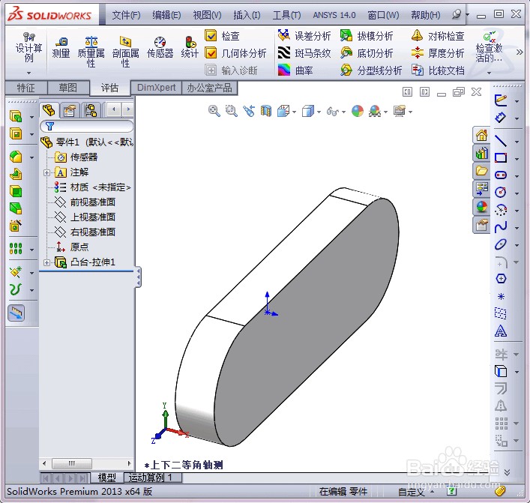This screenshot has height=503, width=530.
Task: Select the 模型 bottom tab
Action: pyautogui.click(x=106, y=478)
